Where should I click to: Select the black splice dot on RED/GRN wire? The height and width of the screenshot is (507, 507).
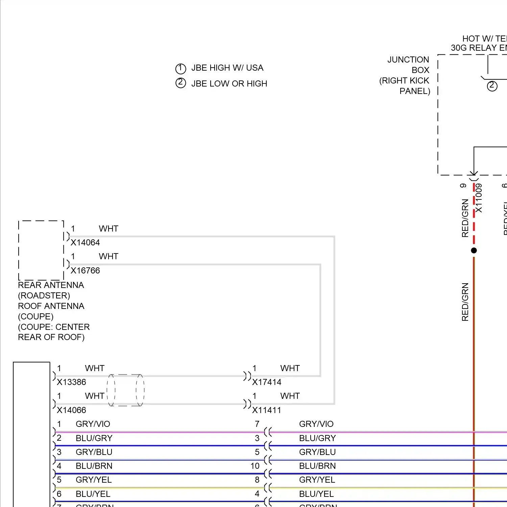pyautogui.click(x=474, y=250)
